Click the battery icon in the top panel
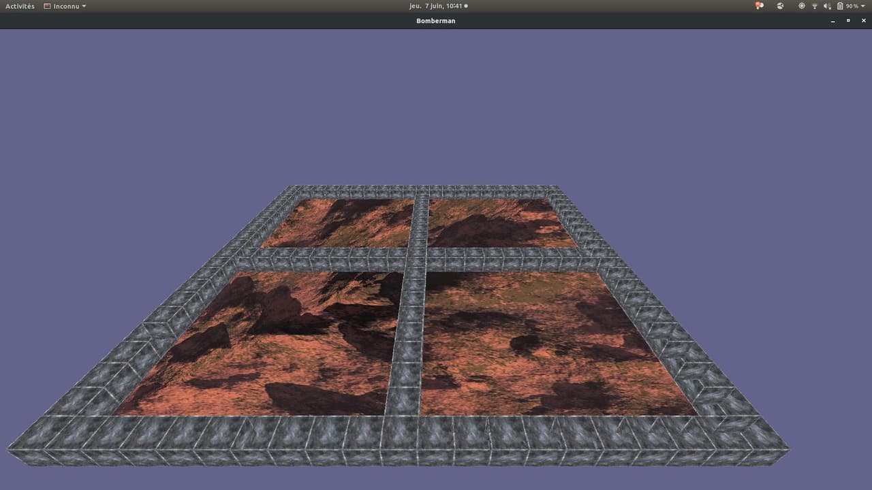Viewport: 872px width, 490px height. (841, 6)
